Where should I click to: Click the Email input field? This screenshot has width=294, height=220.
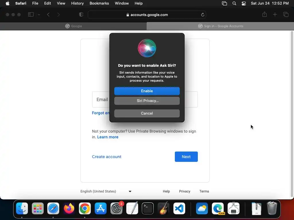pos(145,99)
